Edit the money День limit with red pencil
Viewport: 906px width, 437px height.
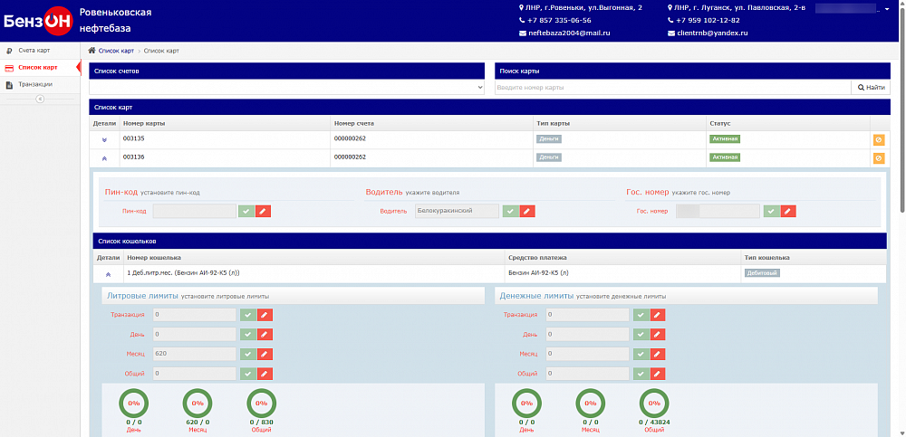click(658, 334)
